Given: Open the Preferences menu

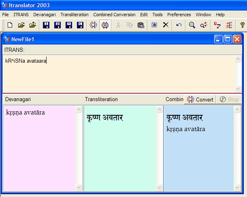Looking at the screenshot, I should click(179, 15).
